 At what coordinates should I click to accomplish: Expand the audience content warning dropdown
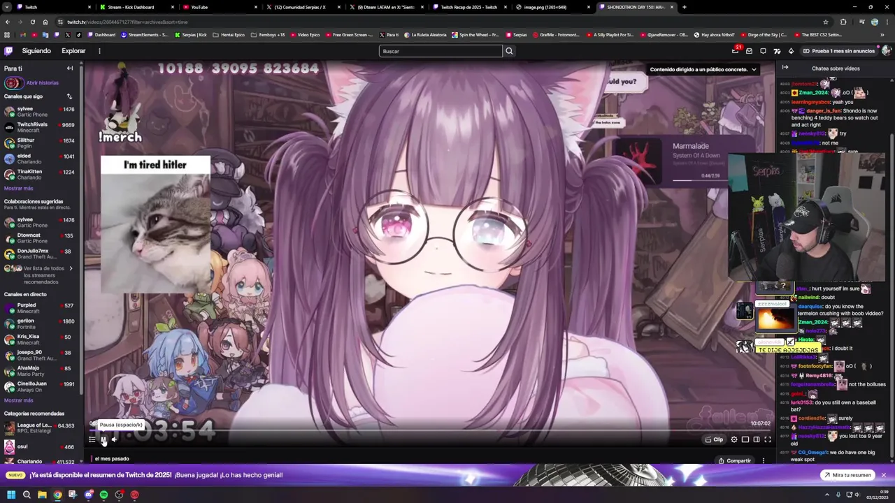[x=704, y=69]
